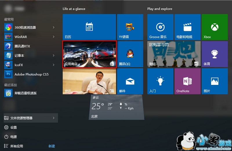Open the 入门 lightbulb tile
Screen dimensions: 232x151
click(x=160, y=81)
